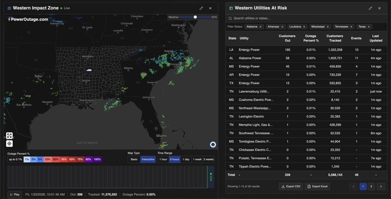Sort by Last Updated column

376,38
